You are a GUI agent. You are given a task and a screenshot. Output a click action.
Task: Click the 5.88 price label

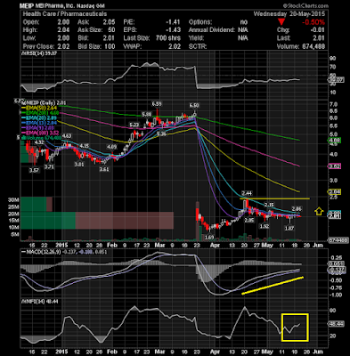click(x=147, y=114)
